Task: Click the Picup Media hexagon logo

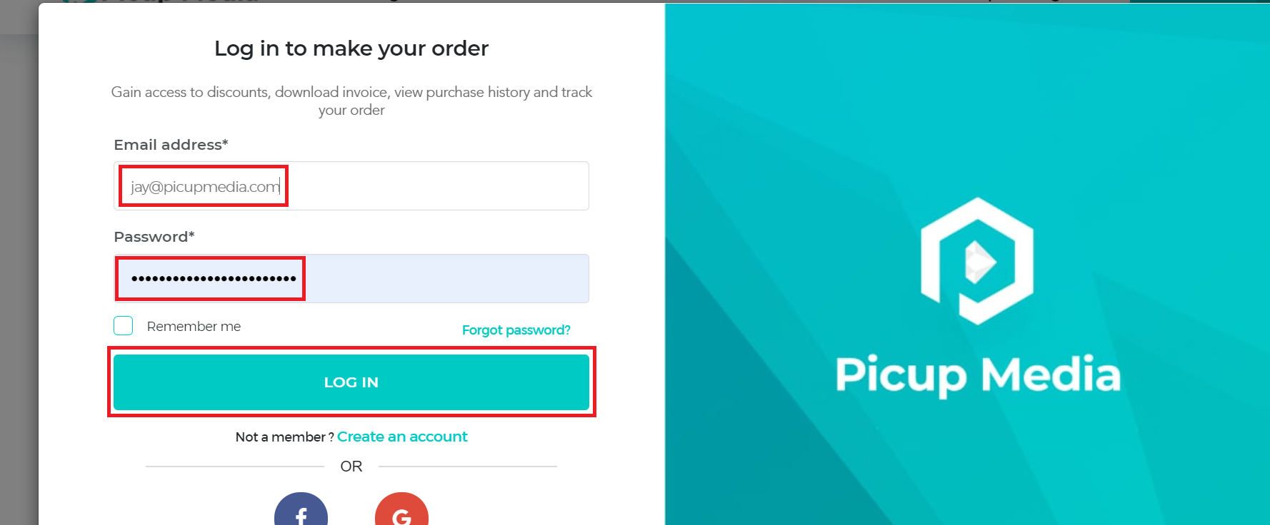Action: (x=977, y=261)
